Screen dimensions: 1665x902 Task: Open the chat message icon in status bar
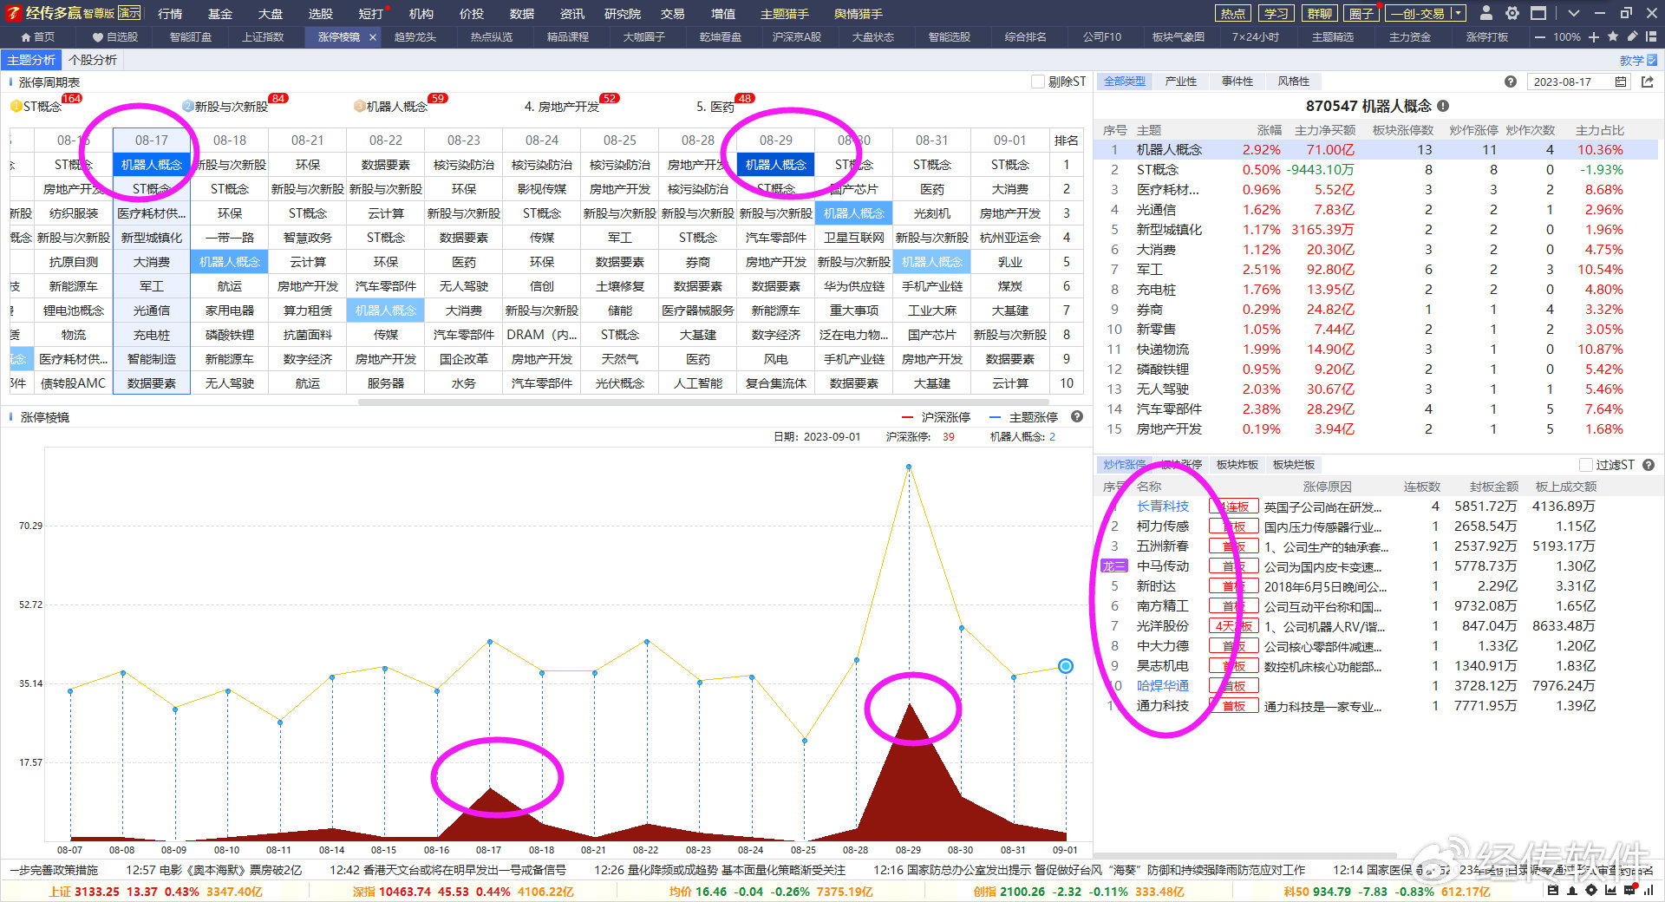tap(1629, 891)
